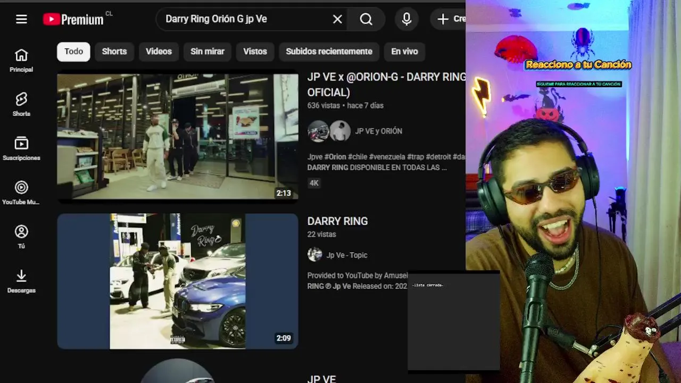The width and height of the screenshot is (681, 383).
Task: Click the lista cerrada text in dark box
Action: pyautogui.click(x=427, y=285)
